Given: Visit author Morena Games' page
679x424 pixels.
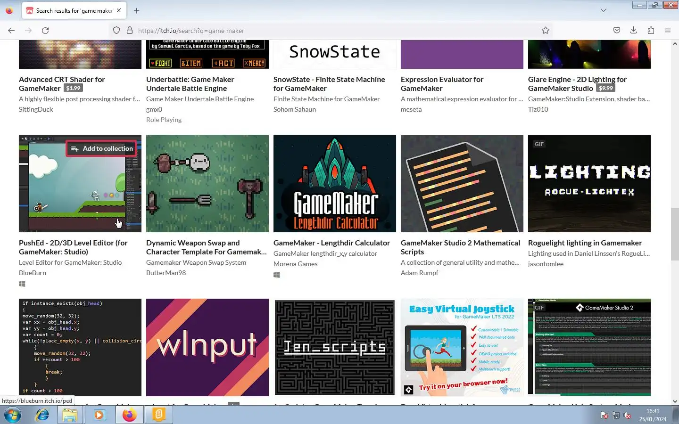Looking at the screenshot, I should [295, 264].
